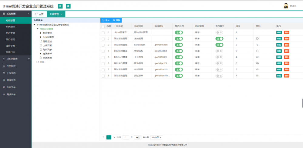Expand the 系统管理 tree node arrow
This screenshot has width=303, height=148.
(x=41, y=33)
